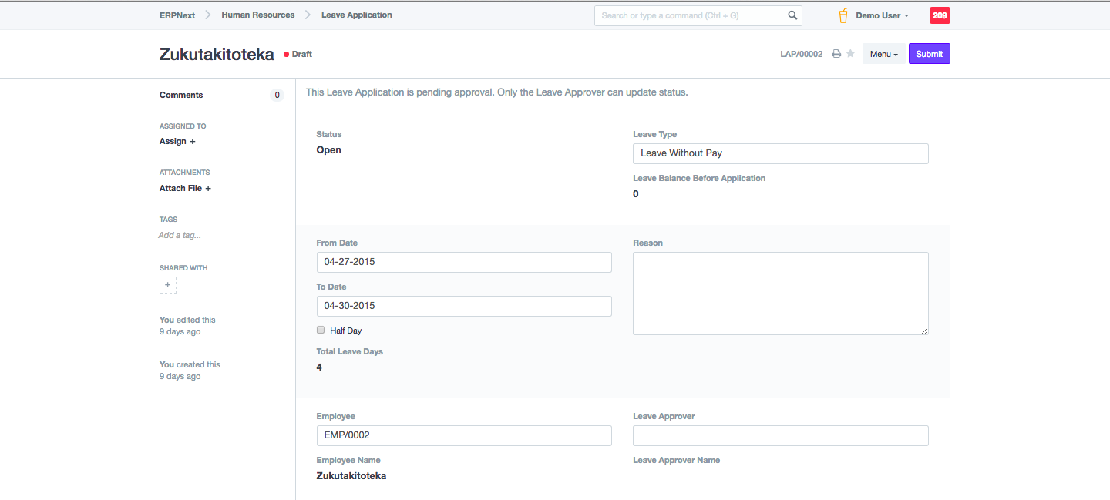Click the From Date field

pos(464,262)
